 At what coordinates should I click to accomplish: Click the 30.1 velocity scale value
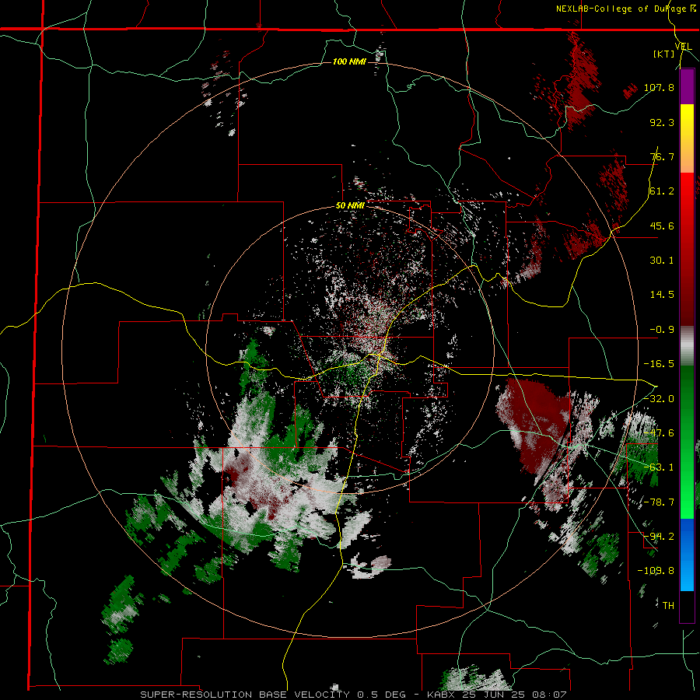[662, 261]
